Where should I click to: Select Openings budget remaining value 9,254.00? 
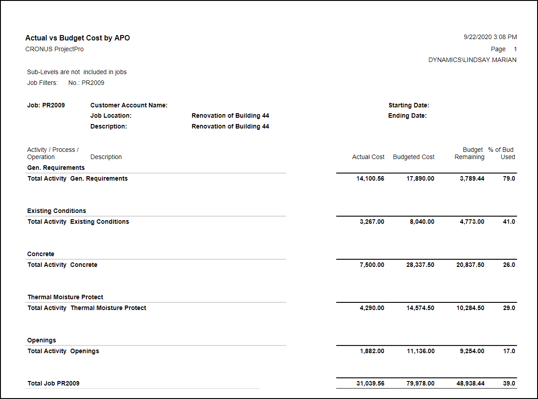point(472,351)
